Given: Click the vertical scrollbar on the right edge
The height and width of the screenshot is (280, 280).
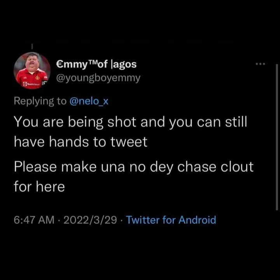Looking at the screenshot, I should (x=277, y=136).
